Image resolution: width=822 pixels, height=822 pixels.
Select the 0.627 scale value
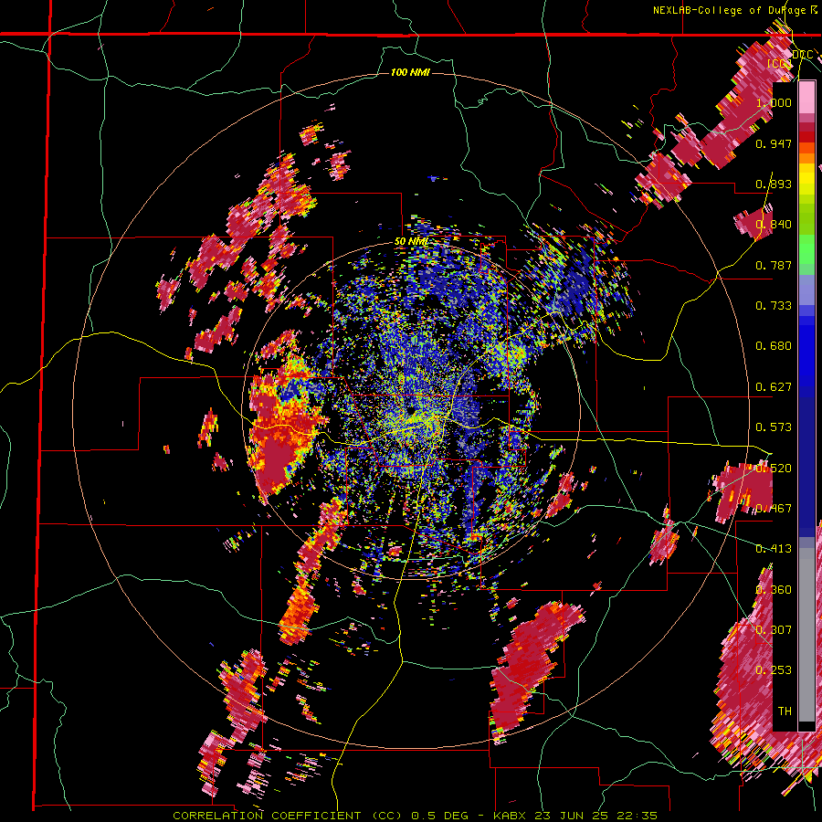tap(774, 387)
